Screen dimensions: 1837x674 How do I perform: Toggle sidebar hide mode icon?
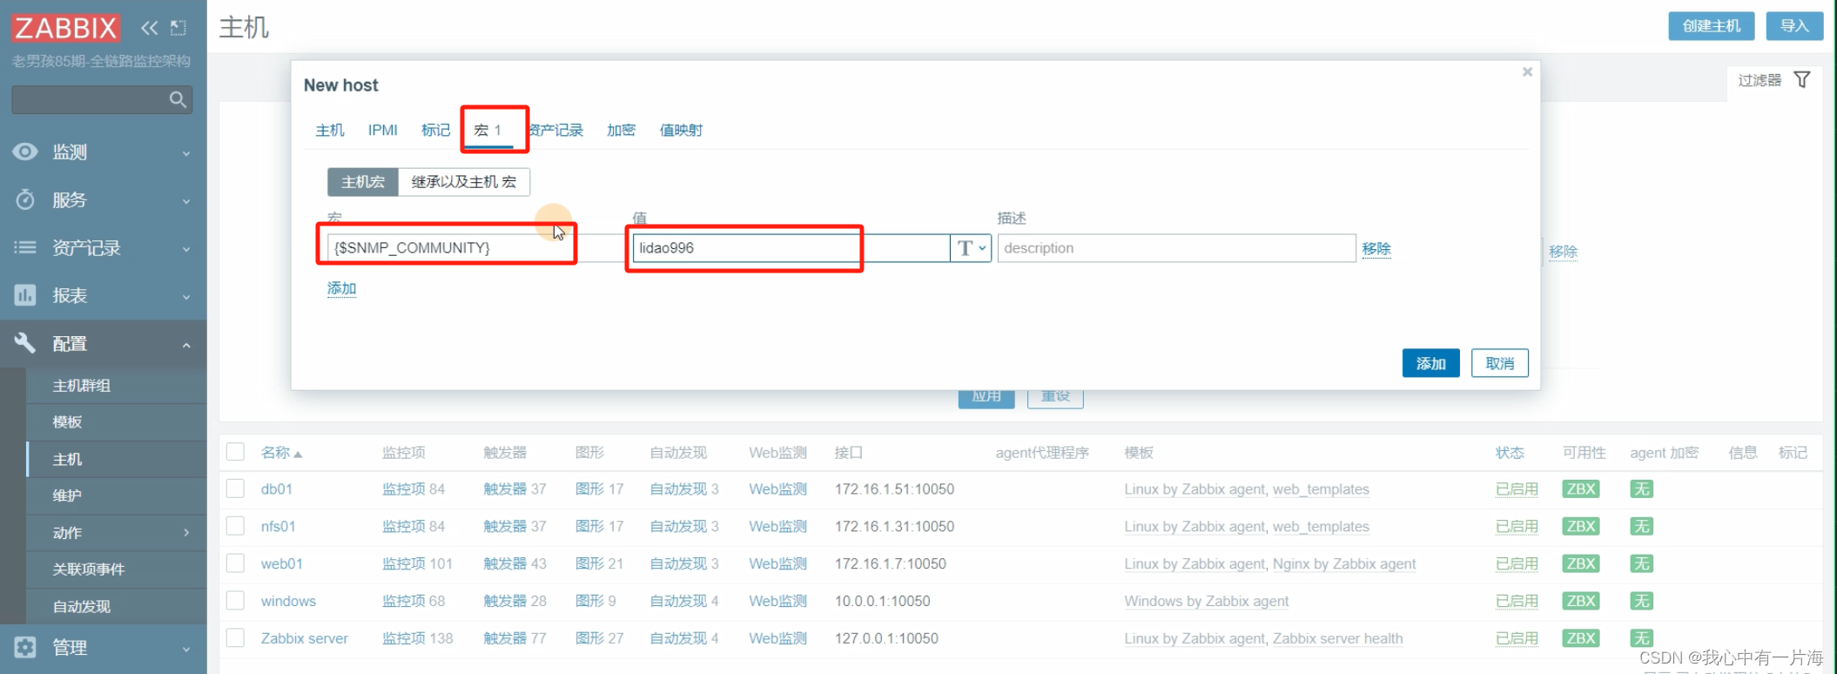click(178, 28)
